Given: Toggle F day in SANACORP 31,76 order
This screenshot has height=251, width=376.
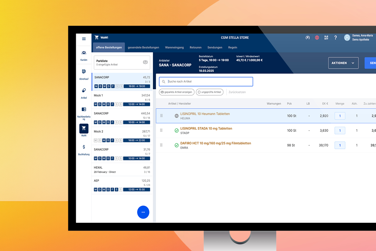Looking at the screenshot, I should [112, 158].
